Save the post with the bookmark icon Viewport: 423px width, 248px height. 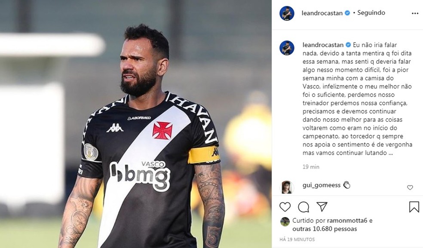pyautogui.click(x=414, y=207)
